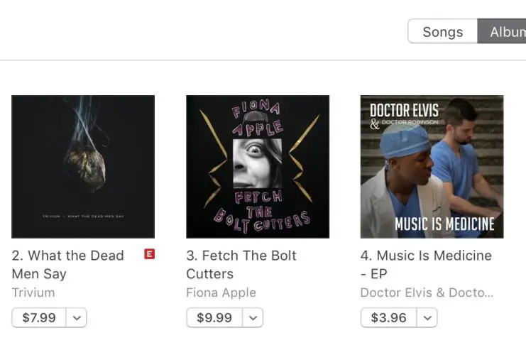Open the Music Is Medicine EP artwork

(x=432, y=167)
